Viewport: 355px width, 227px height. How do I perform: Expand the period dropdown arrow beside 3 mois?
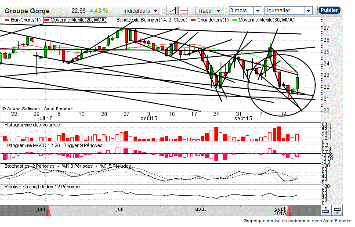[257, 11]
